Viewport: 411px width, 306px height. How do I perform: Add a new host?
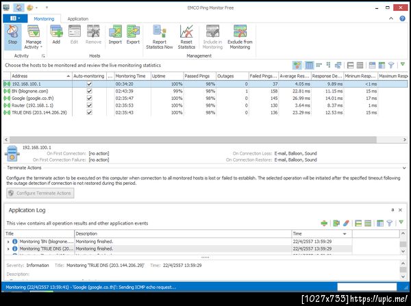coord(56,35)
